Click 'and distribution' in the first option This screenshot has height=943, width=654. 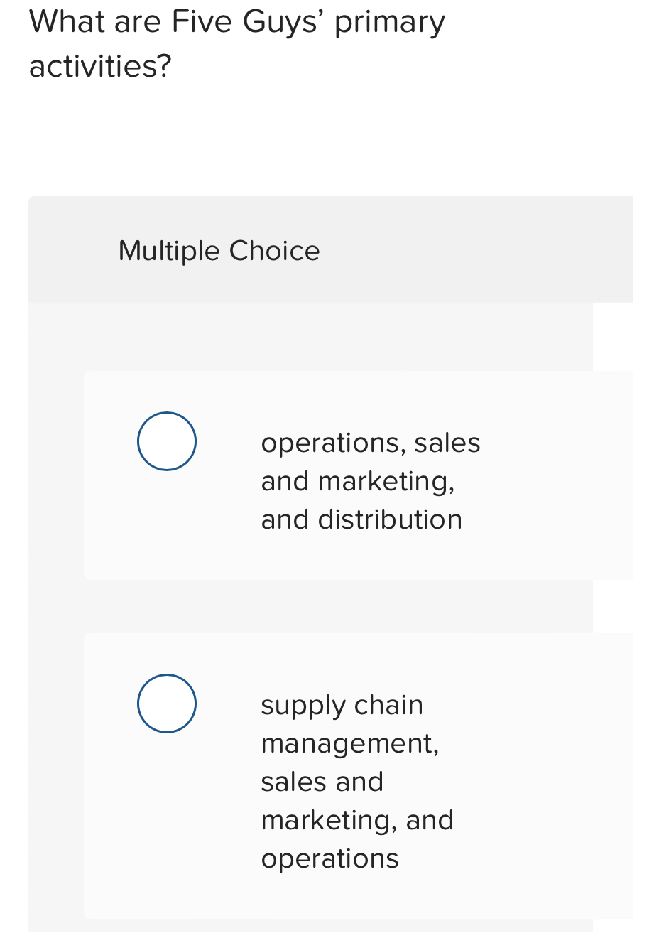(361, 519)
